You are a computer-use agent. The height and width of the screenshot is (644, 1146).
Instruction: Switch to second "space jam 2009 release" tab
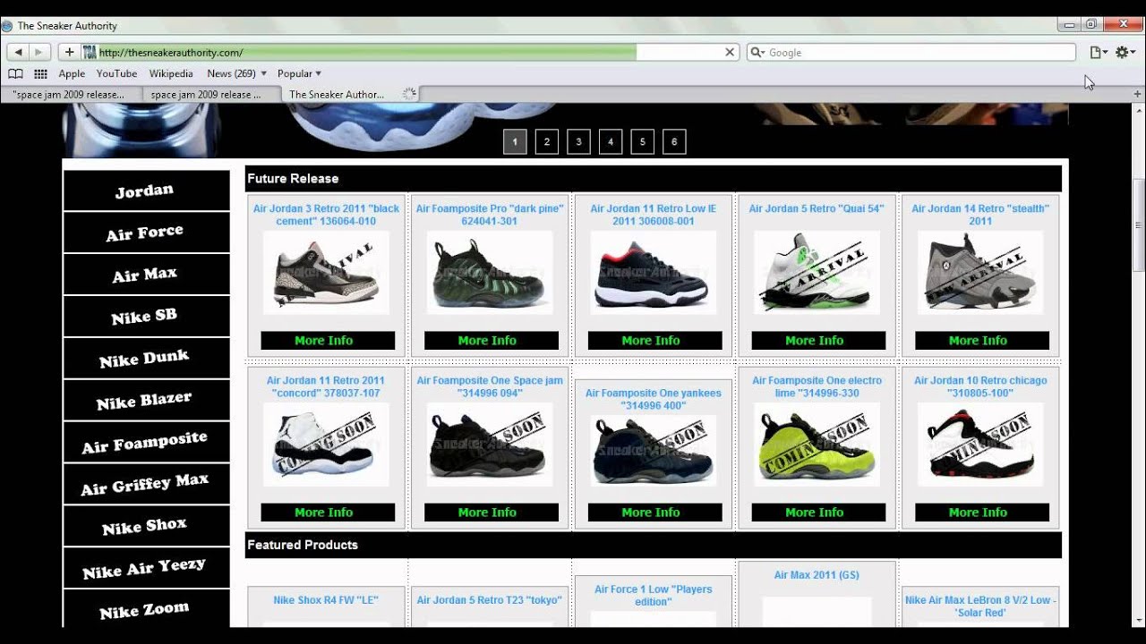210,94
